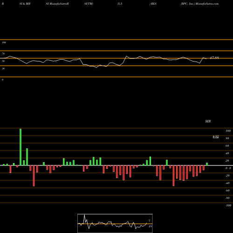Click the MR panel title label
Viewport: 233px width, 233px height.
tap(208, 121)
